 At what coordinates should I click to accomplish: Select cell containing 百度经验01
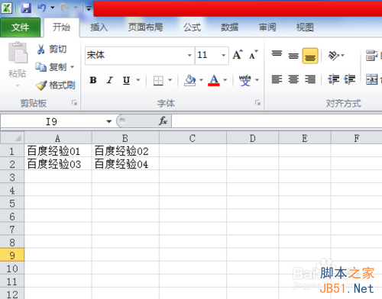click(58, 151)
